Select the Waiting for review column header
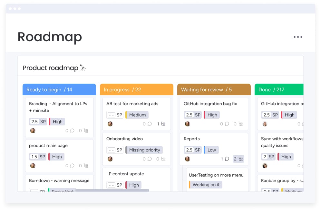The height and width of the screenshot is (211, 321). click(x=214, y=90)
